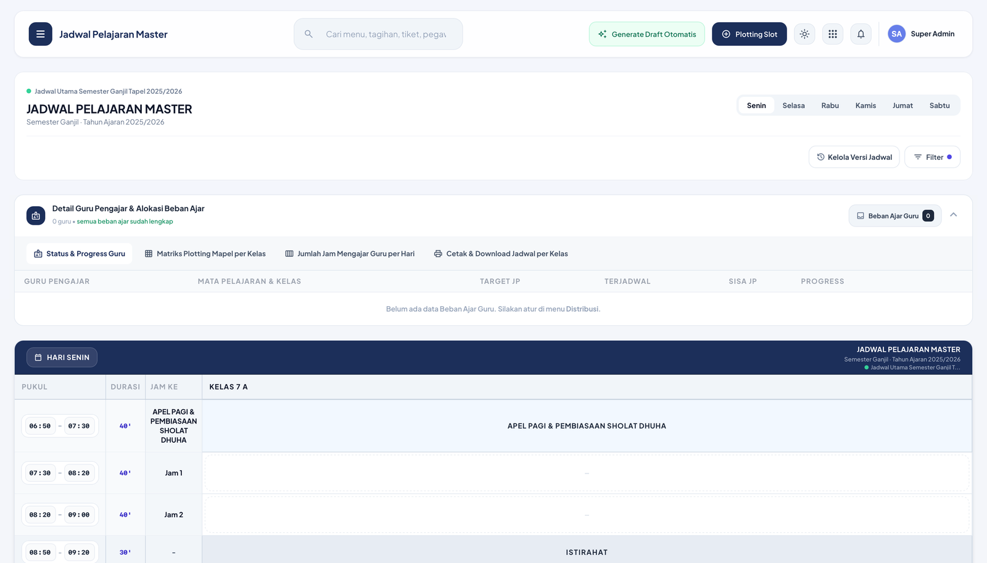This screenshot has height=563, width=987.
Task: Click the empty Jam 2 slot for Kelas 7 A
Action: pos(587,515)
